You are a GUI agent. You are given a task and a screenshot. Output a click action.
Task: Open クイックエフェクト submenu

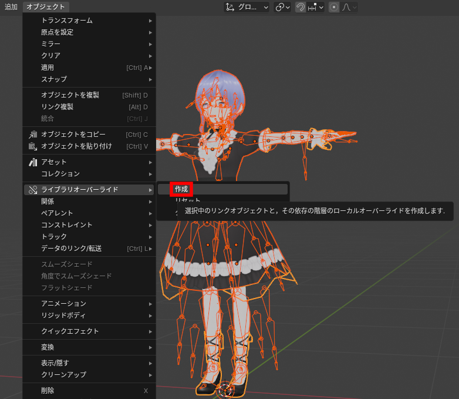pyautogui.click(x=89, y=331)
